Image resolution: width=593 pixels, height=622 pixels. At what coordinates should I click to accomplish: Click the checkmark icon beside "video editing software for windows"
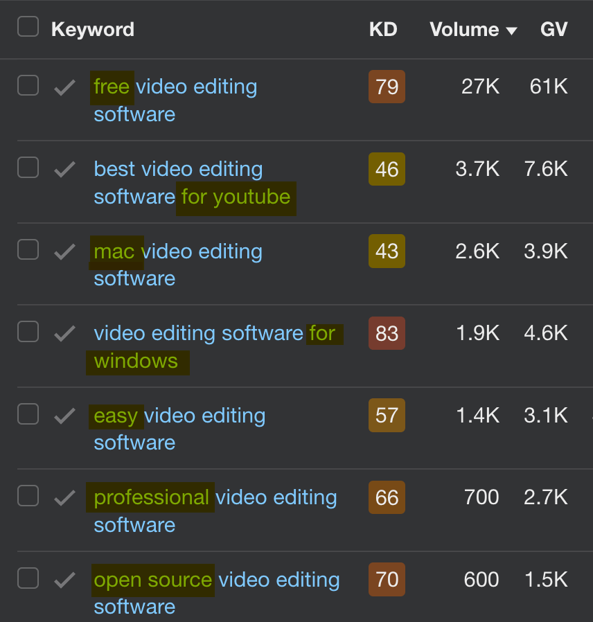[64, 332]
